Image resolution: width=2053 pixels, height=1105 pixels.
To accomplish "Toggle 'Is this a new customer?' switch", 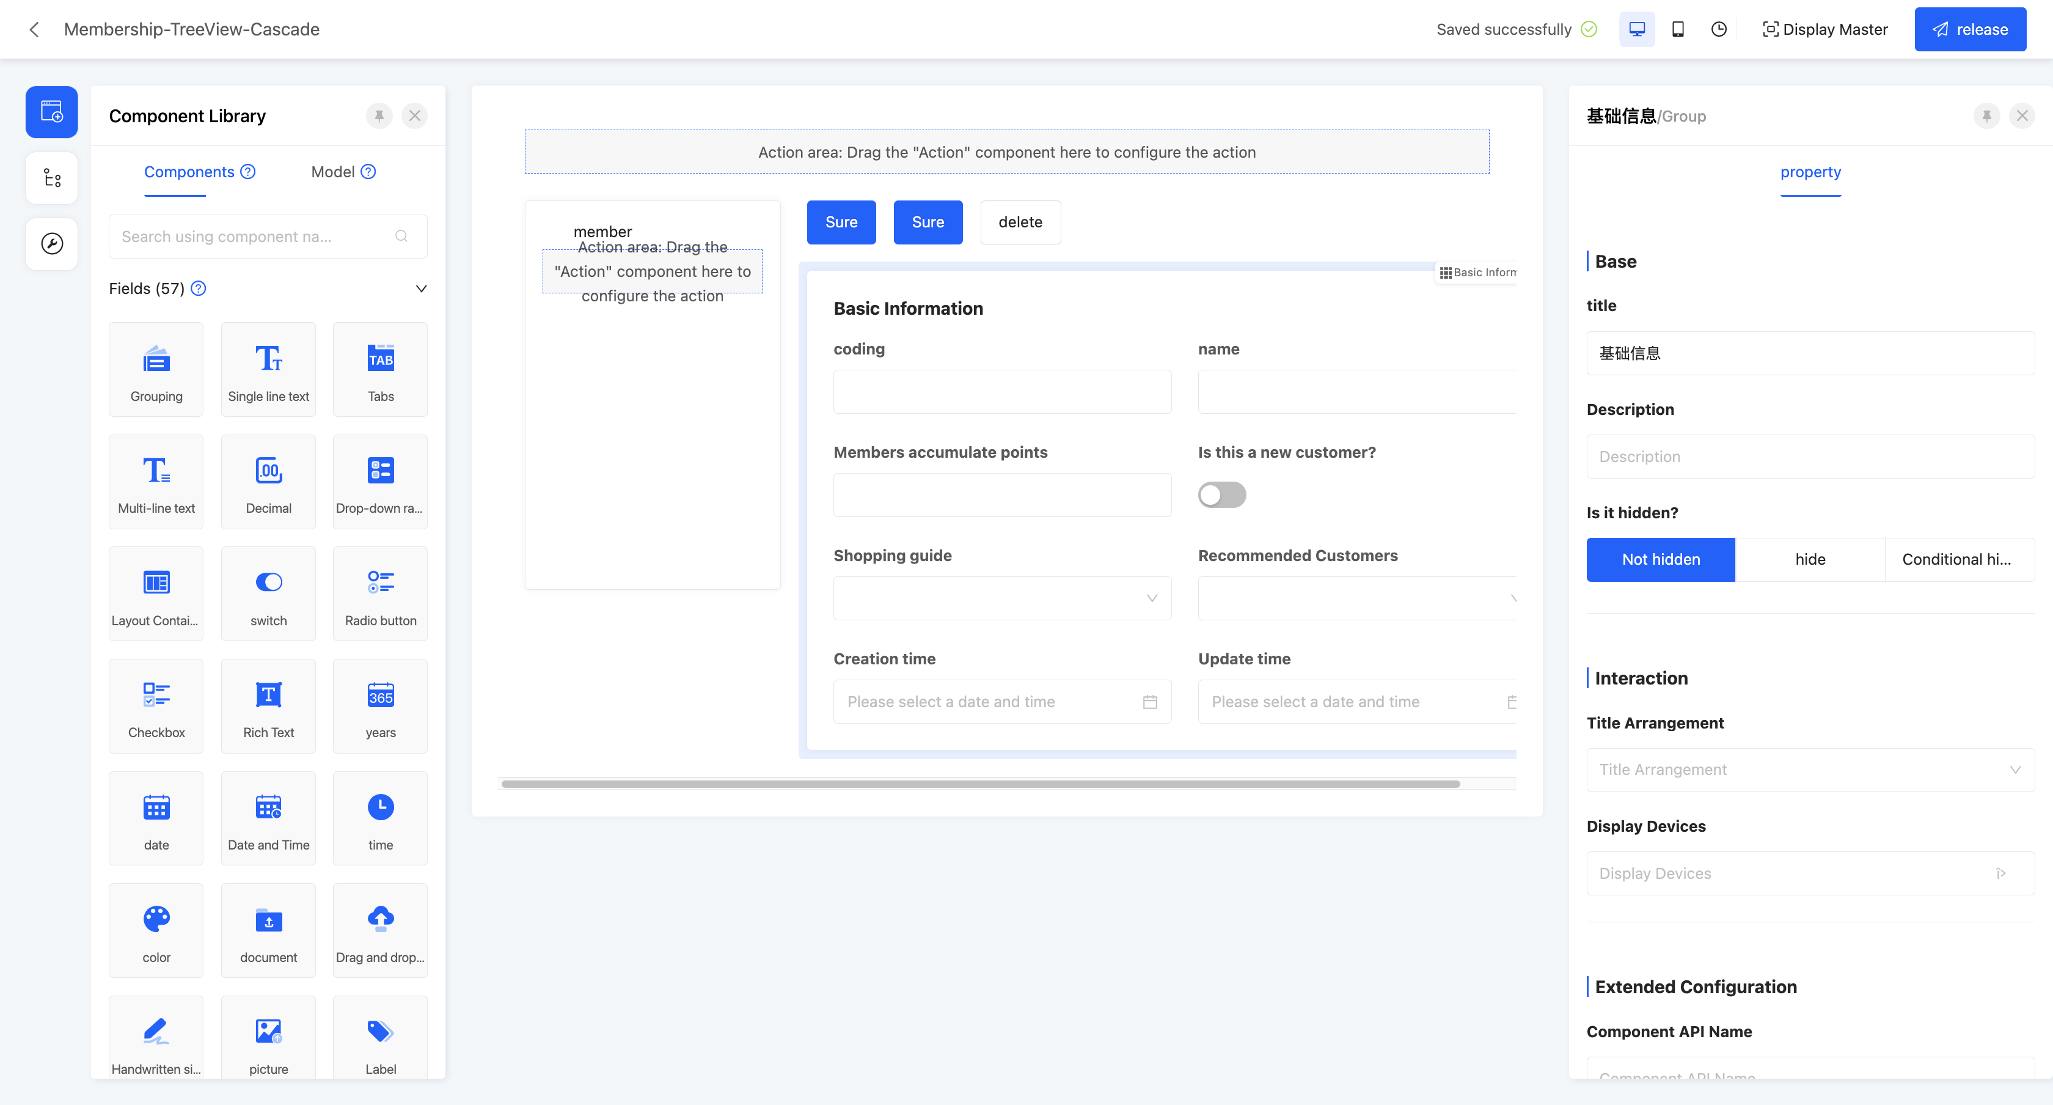I will click(x=1222, y=495).
